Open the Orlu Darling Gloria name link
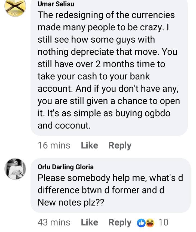 [x=66, y=167]
